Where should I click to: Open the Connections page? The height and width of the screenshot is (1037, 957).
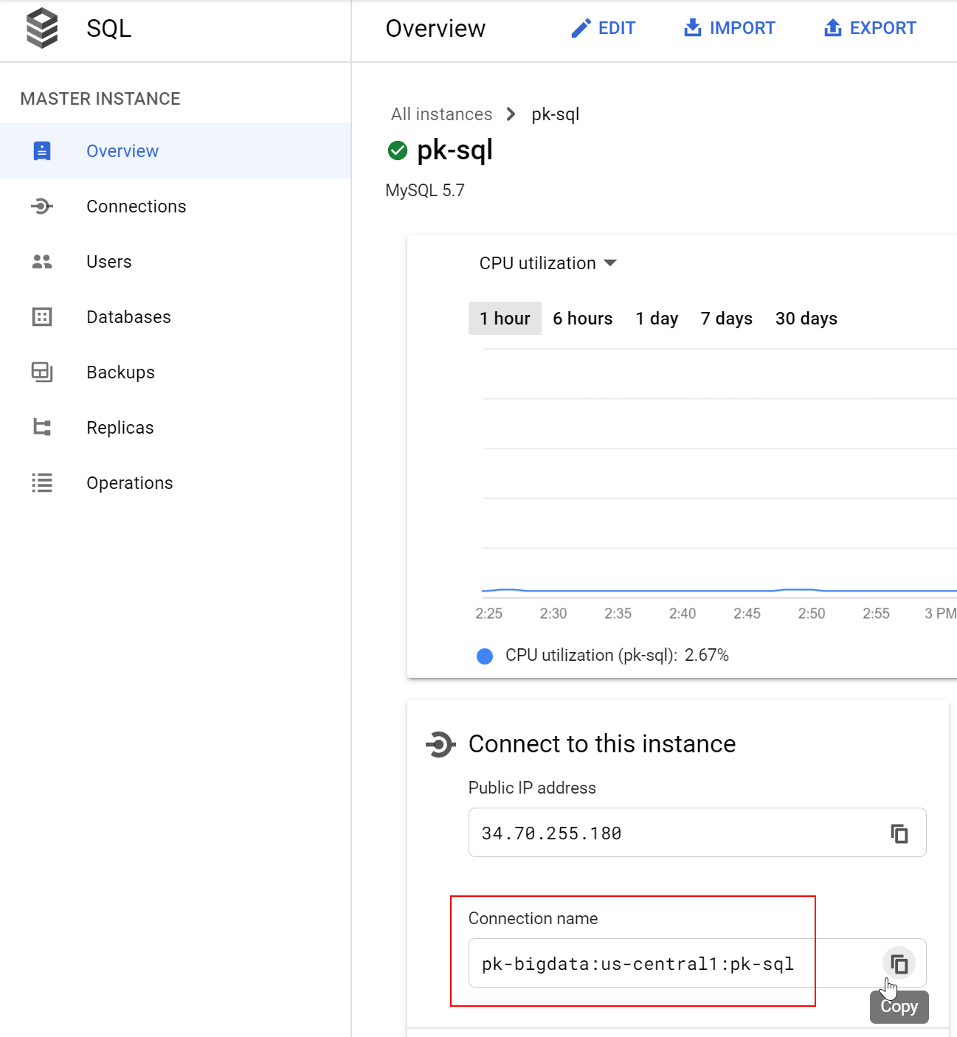pos(176,207)
